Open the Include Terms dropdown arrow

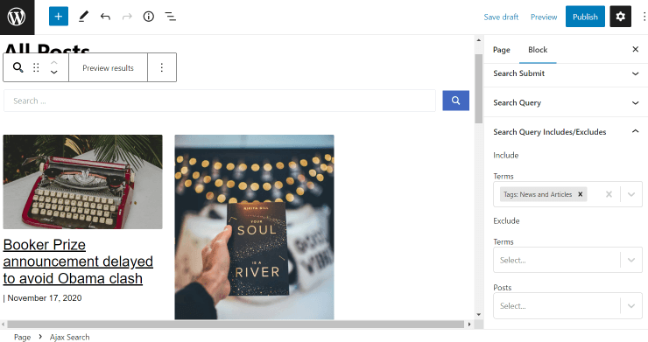[631, 194]
